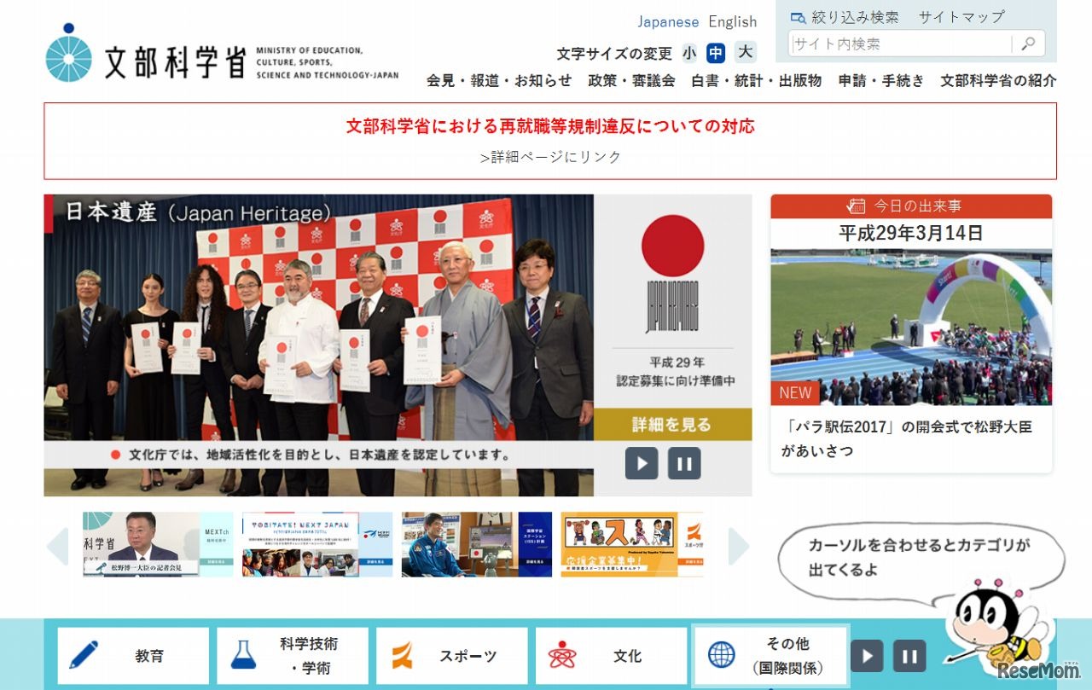Open the パラ駅伝 event photo
Image resolution: width=1092 pixels, height=690 pixels.
911,327
